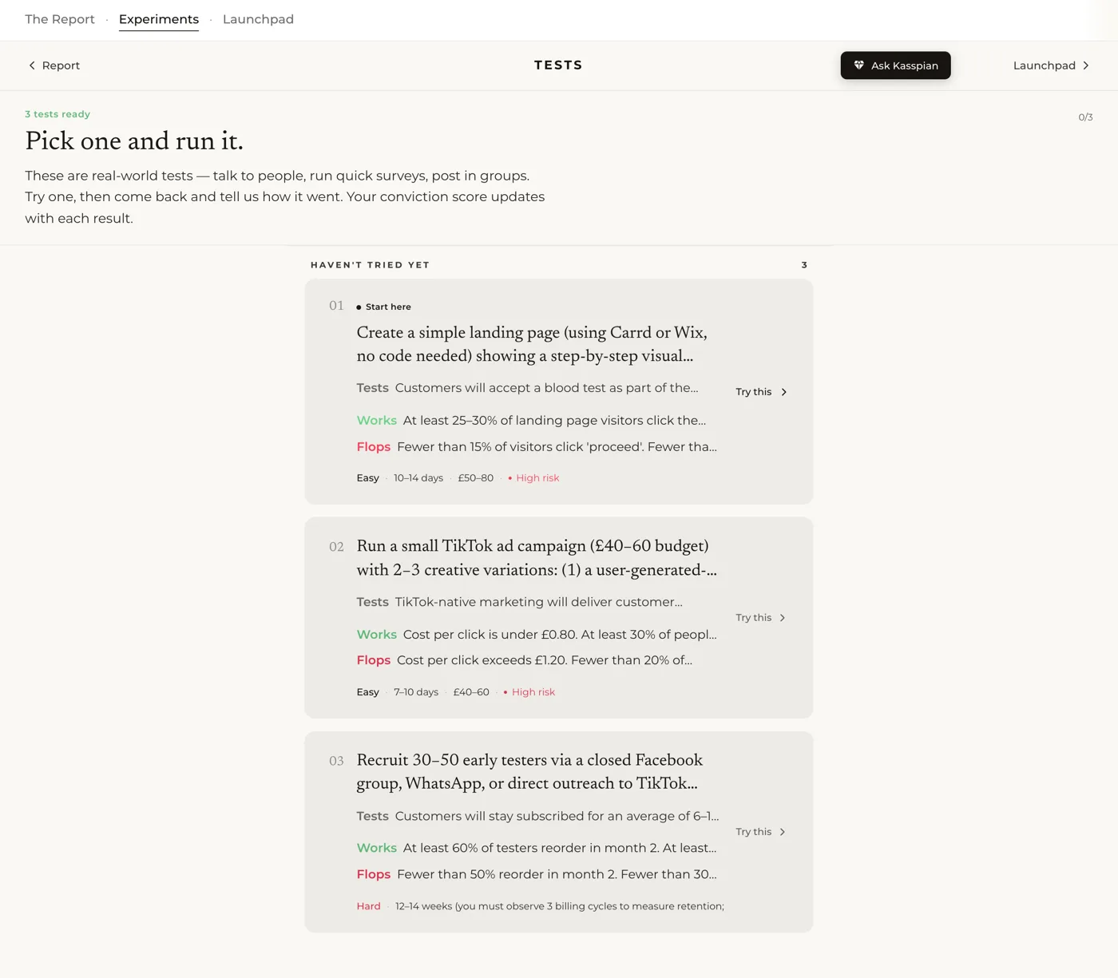
Task: Click the 0/3 progress counter
Action: pos(1085,117)
